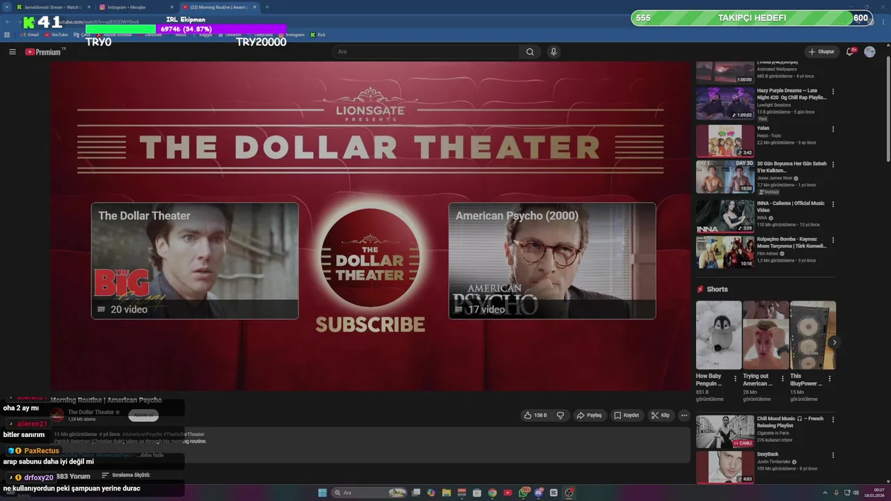
Task: Go to the YouTube Premium home logo
Action: click(x=43, y=51)
